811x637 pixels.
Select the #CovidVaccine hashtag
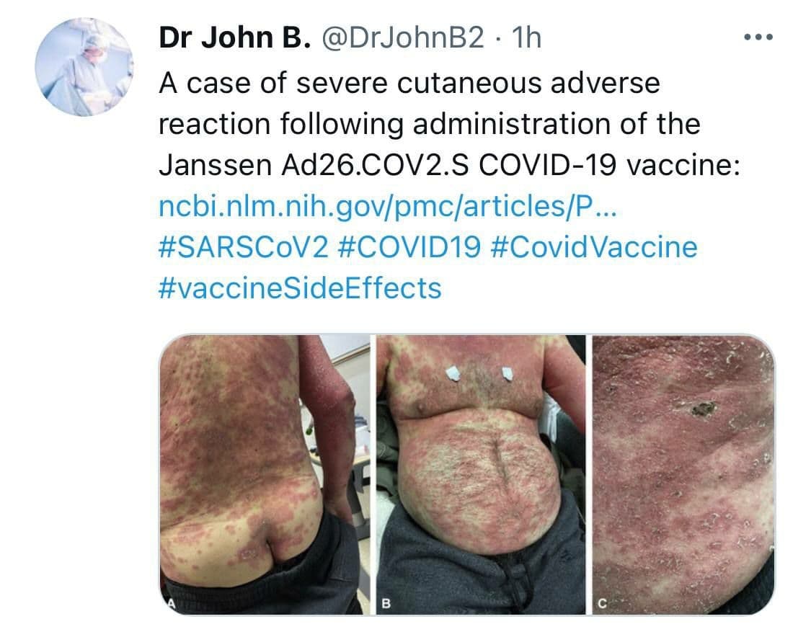click(x=594, y=247)
